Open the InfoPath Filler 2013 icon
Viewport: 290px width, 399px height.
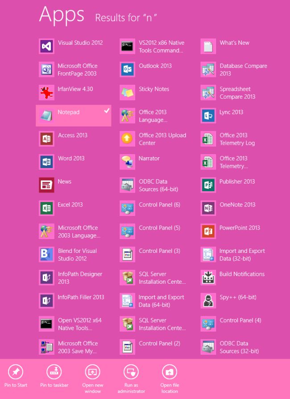[x=46, y=301]
